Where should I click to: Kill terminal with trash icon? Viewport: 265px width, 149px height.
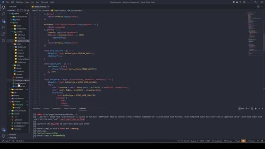255,108
